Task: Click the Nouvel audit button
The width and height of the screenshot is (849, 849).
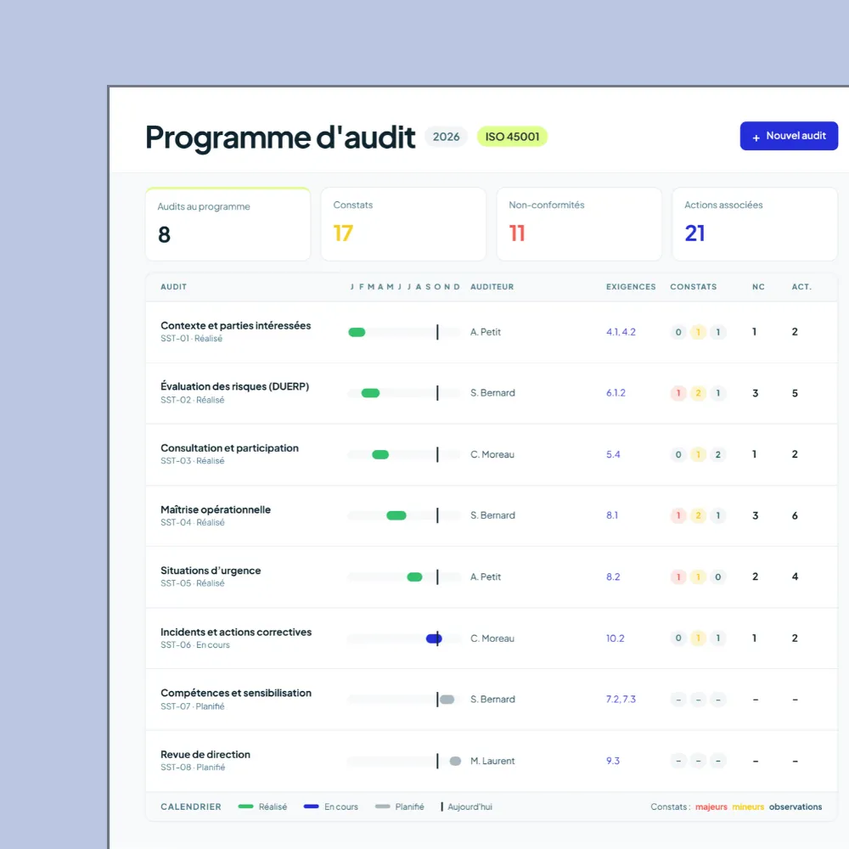Action: (789, 136)
